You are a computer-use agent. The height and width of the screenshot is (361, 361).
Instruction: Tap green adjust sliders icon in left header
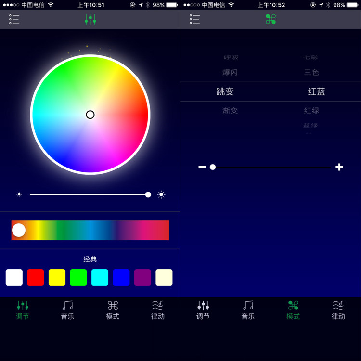(x=90, y=19)
